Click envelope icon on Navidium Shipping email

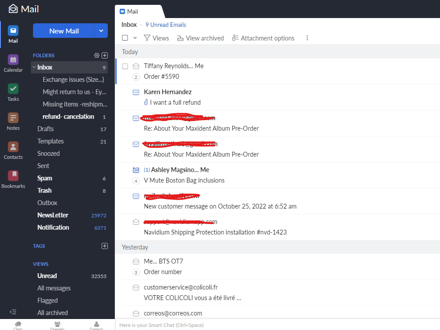click(x=136, y=222)
